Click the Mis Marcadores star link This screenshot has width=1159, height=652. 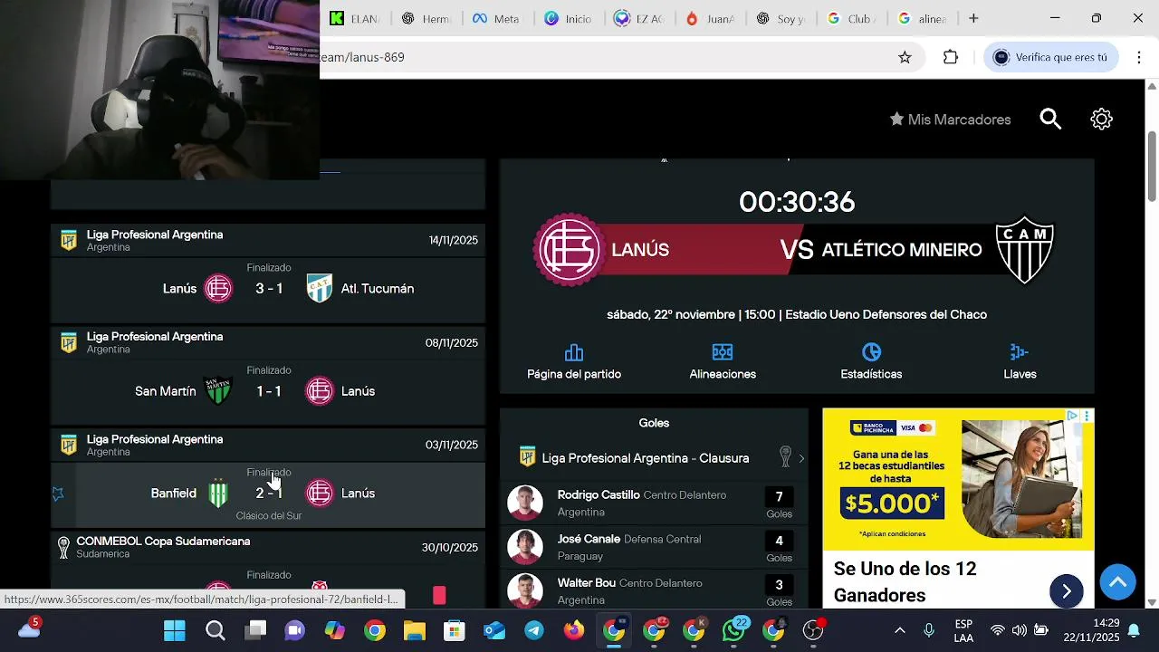tap(950, 120)
